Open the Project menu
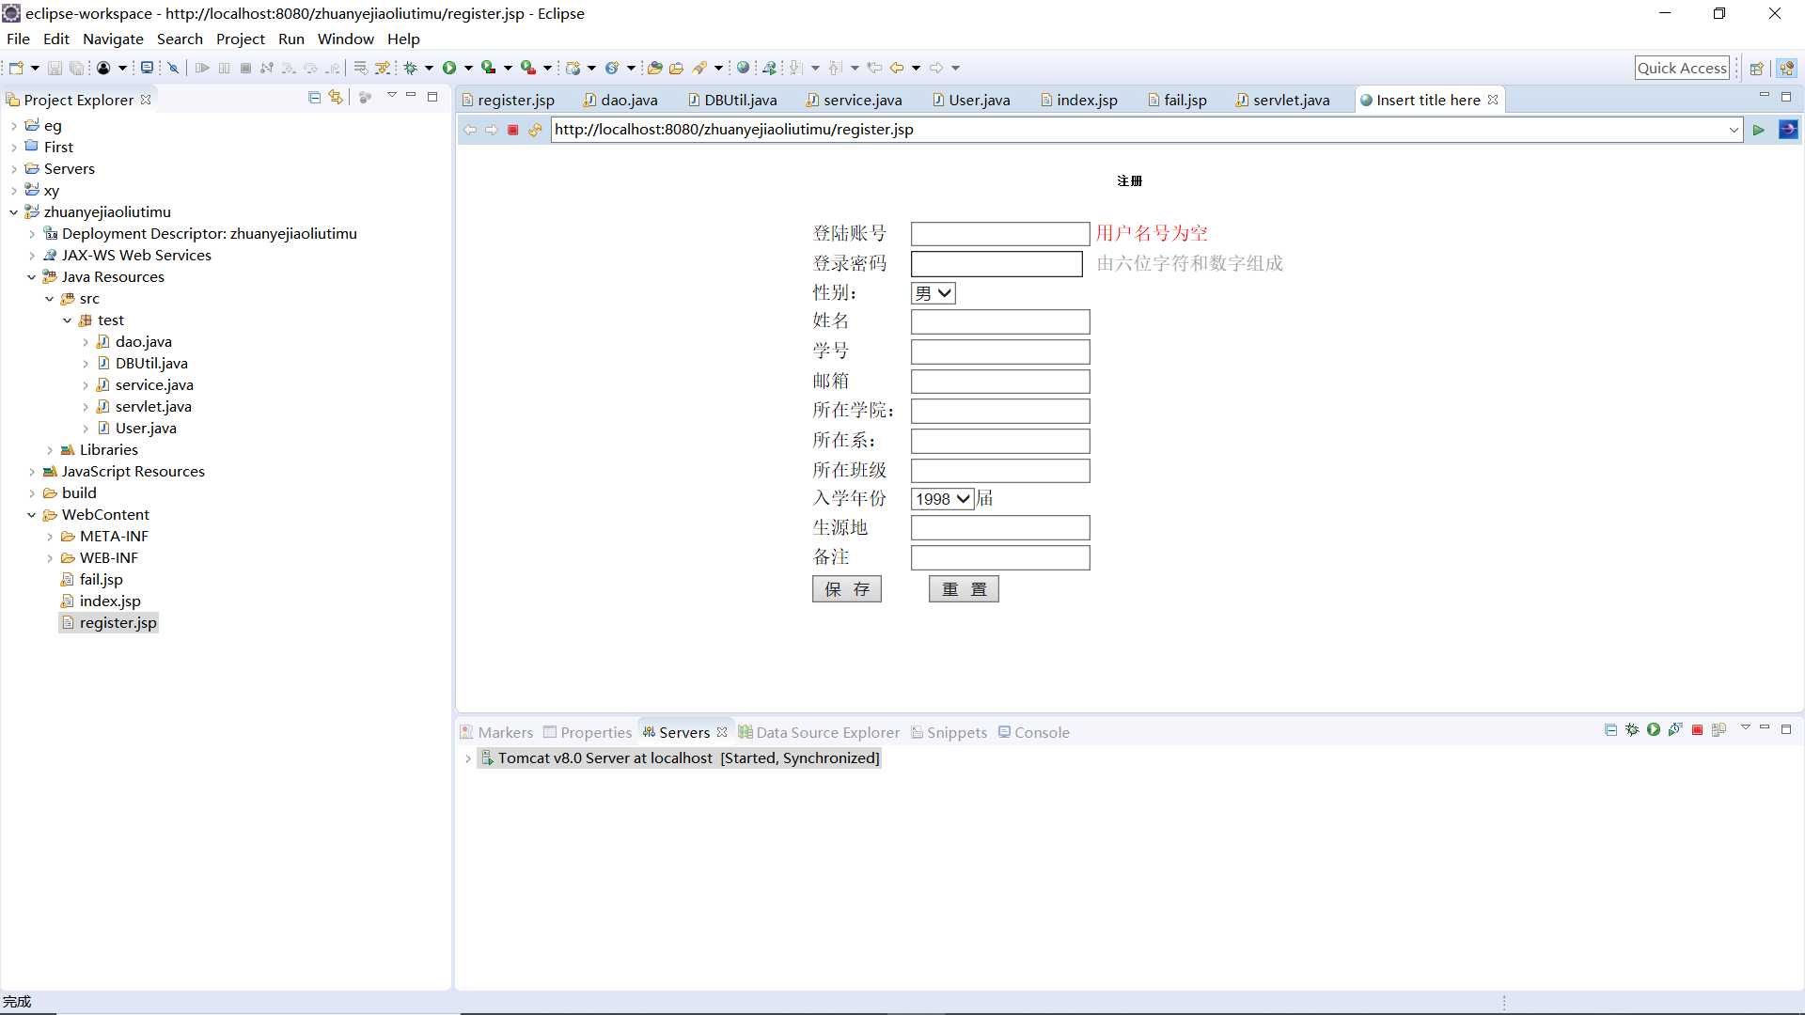Screen dimensions: 1805x1015 tap(241, 39)
